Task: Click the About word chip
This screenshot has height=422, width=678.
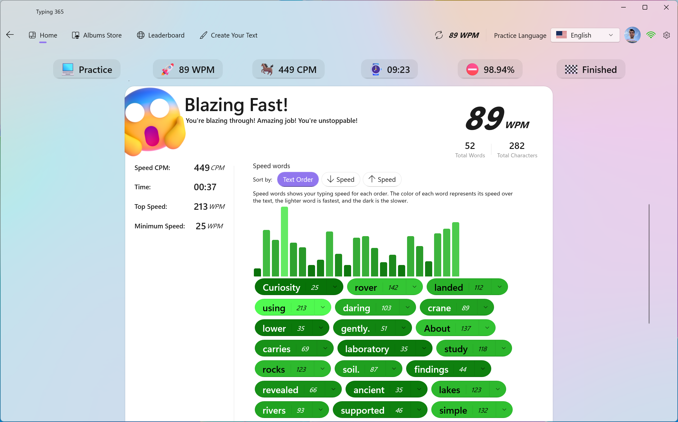Action: [456, 328]
